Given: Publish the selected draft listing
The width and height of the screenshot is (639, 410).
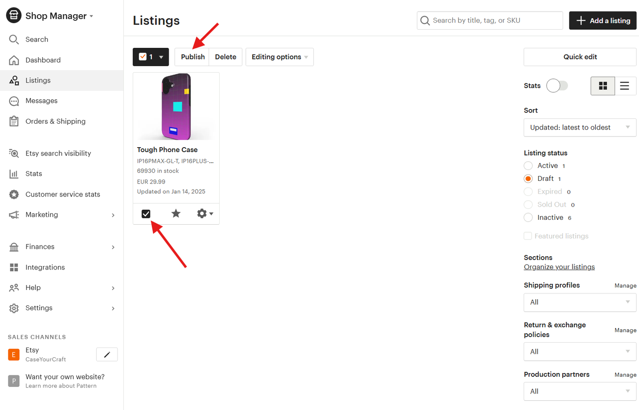Looking at the screenshot, I should click(x=192, y=57).
